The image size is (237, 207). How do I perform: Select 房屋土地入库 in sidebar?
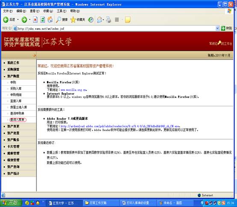[x=18, y=107]
